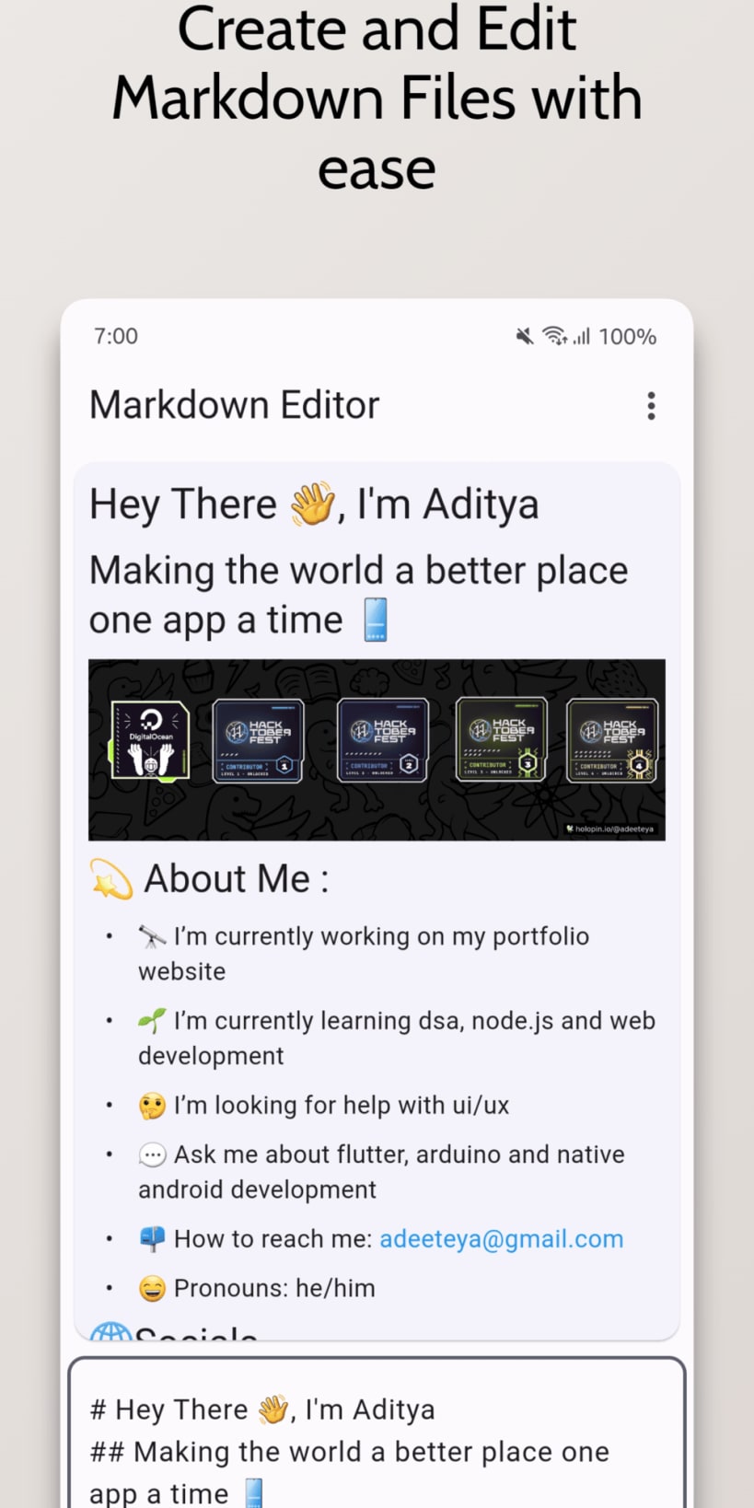Click the Markdown Editor app title
Viewport: 754px width, 1508px height.
234,405
